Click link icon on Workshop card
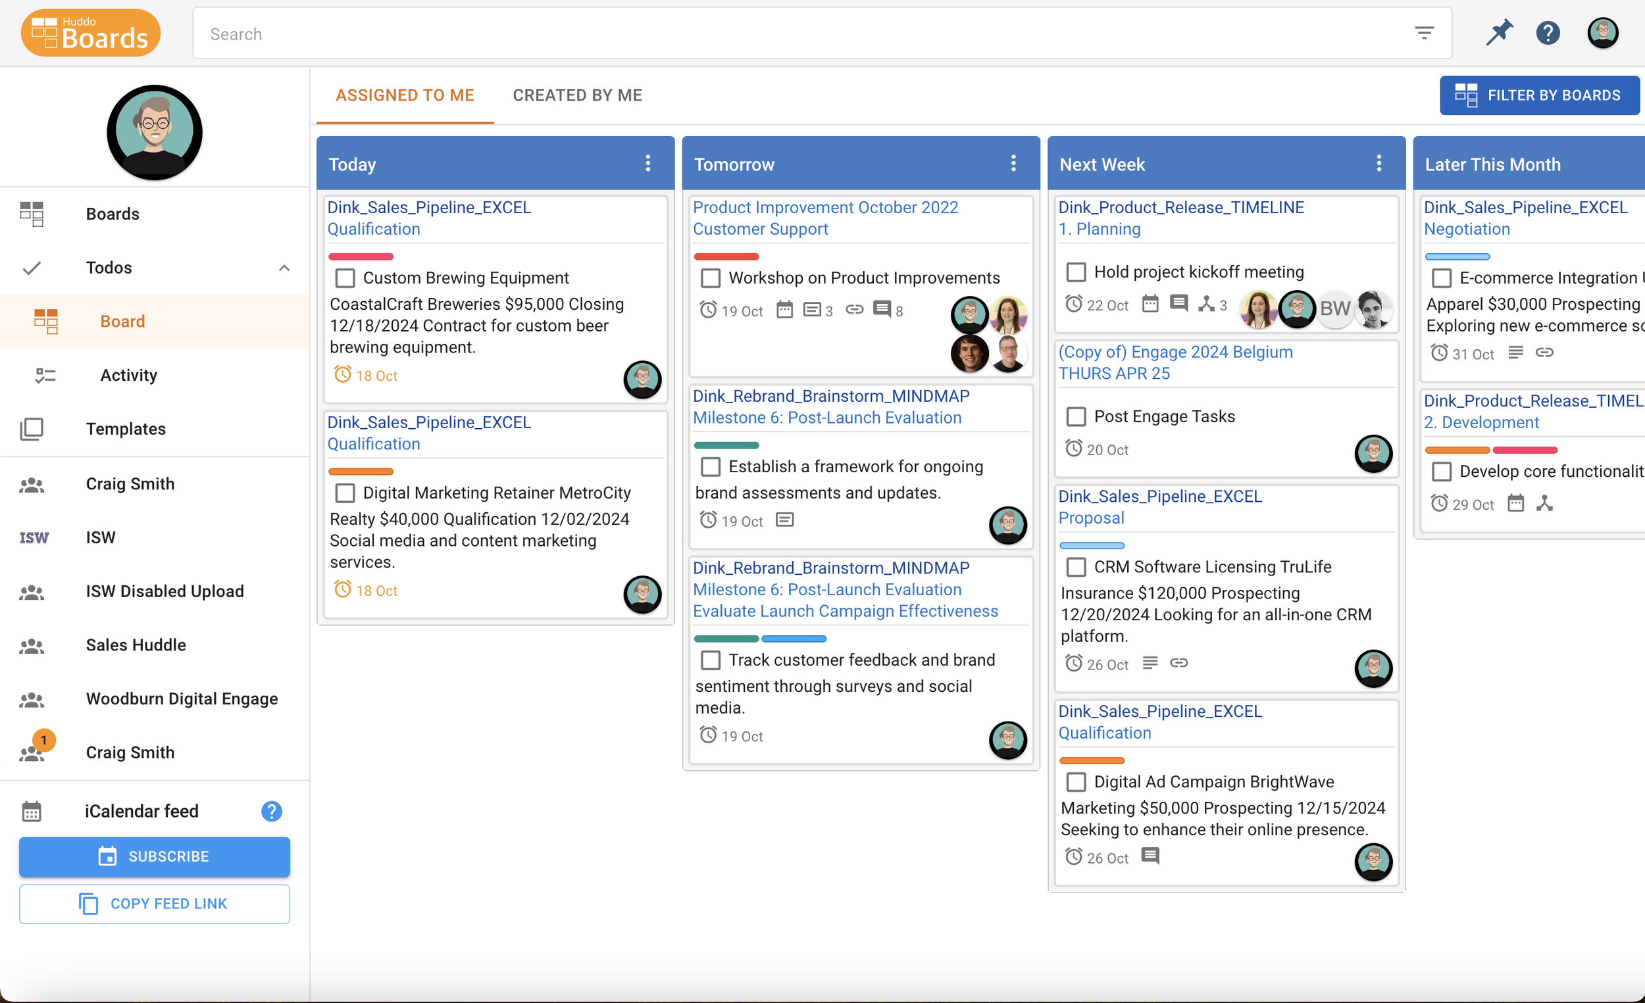The width and height of the screenshot is (1645, 1003). click(854, 310)
